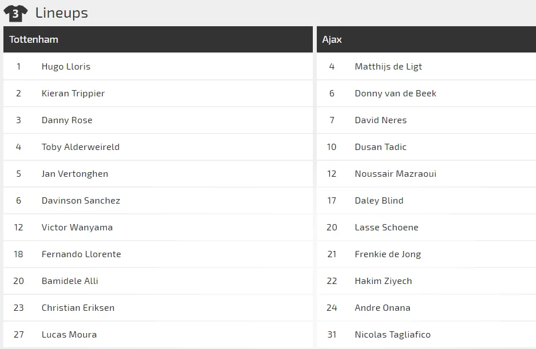Select the Ajax team header
The image size is (536, 349).
pos(332,40)
